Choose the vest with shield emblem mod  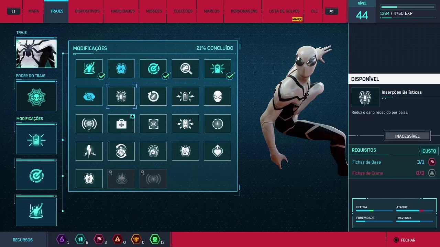(x=153, y=151)
